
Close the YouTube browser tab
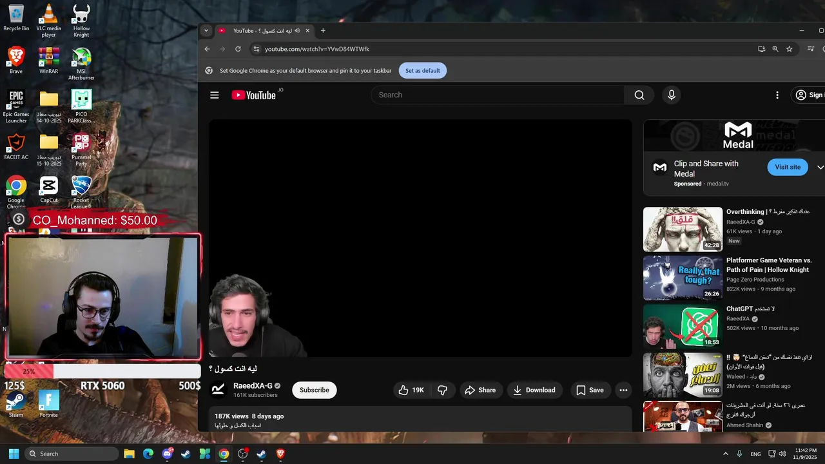(x=307, y=30)
